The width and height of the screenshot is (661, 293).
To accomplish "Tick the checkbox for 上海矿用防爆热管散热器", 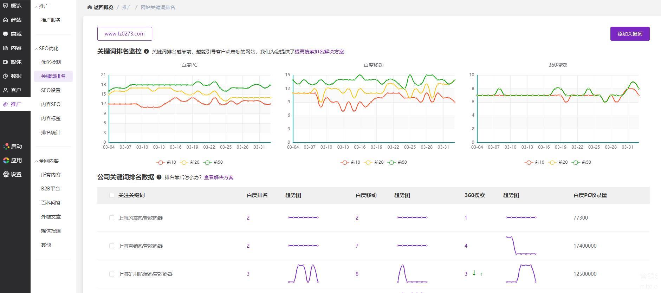I will [112, 274].
